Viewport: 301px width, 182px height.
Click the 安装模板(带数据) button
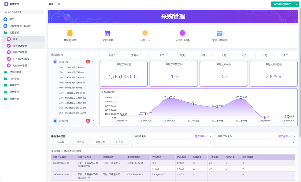(x=282, y=4)
